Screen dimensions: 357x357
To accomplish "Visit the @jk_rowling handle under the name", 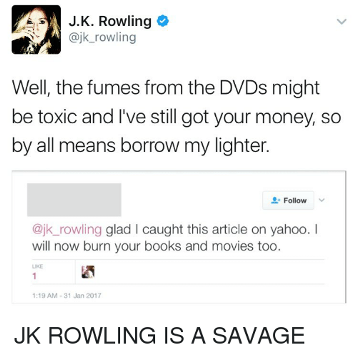I will (x=102, y=37).
